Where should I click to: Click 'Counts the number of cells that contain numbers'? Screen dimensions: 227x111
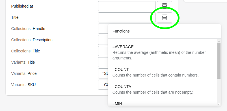click(155, 75)
